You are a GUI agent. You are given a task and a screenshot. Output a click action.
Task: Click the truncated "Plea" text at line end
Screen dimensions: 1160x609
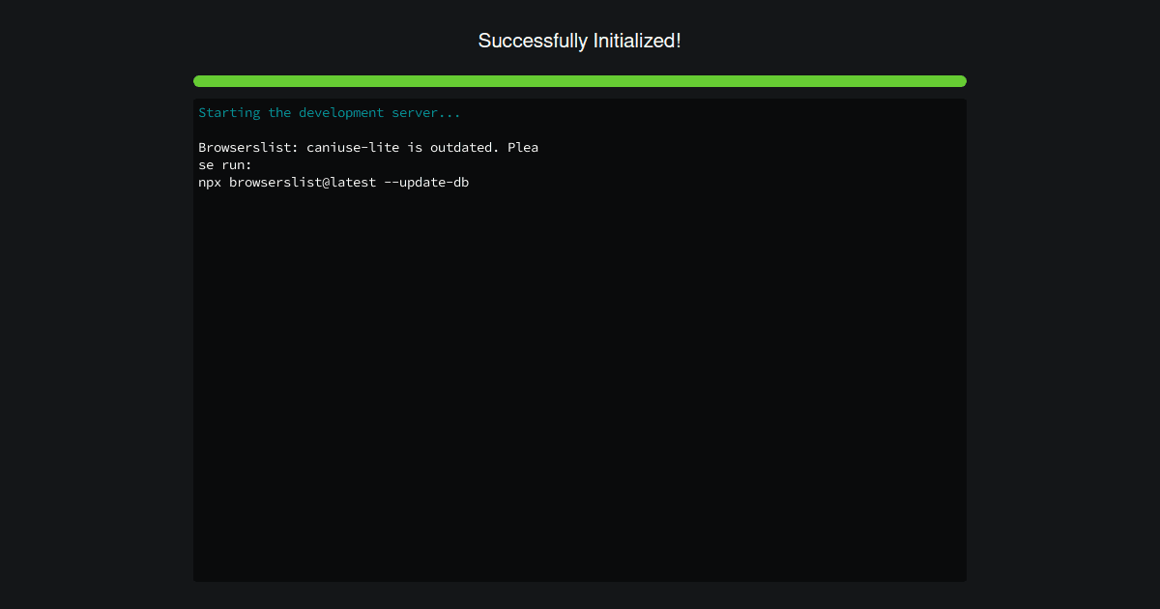(523, 148)
